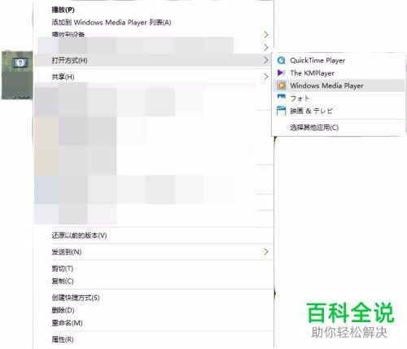Open with Windows Media Player

(338, 85)
